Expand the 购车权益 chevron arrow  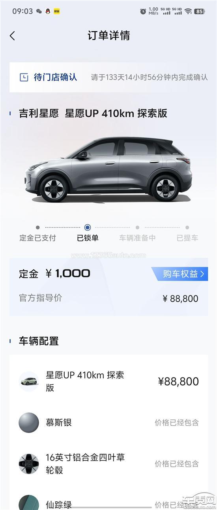[x=202, y=274]
